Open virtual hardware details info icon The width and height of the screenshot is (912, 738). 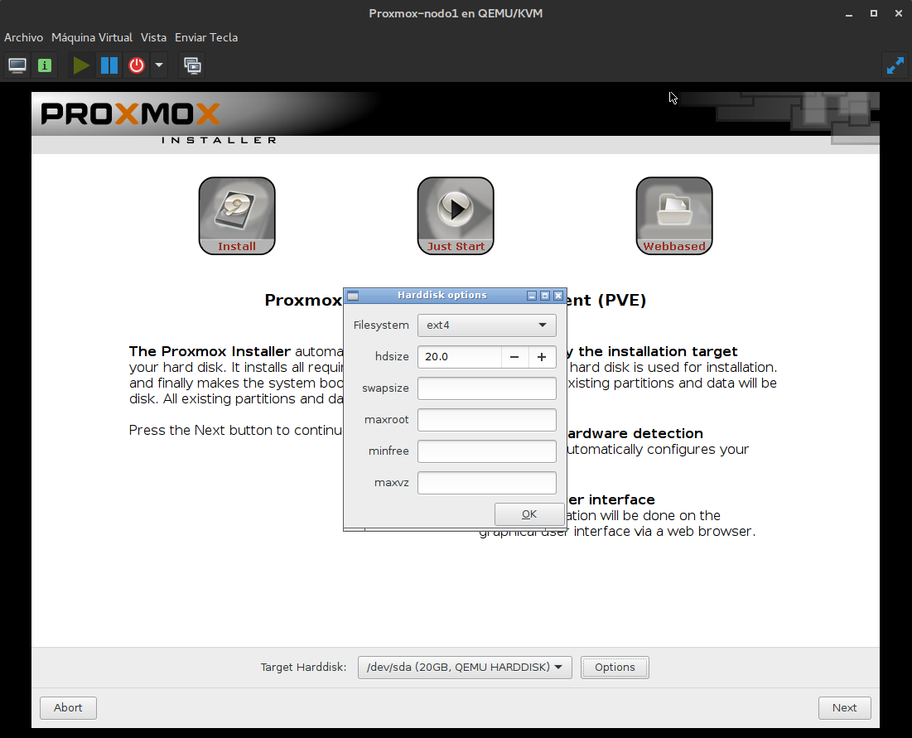44,65
